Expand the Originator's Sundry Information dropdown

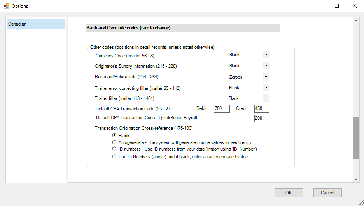[266, 66]
